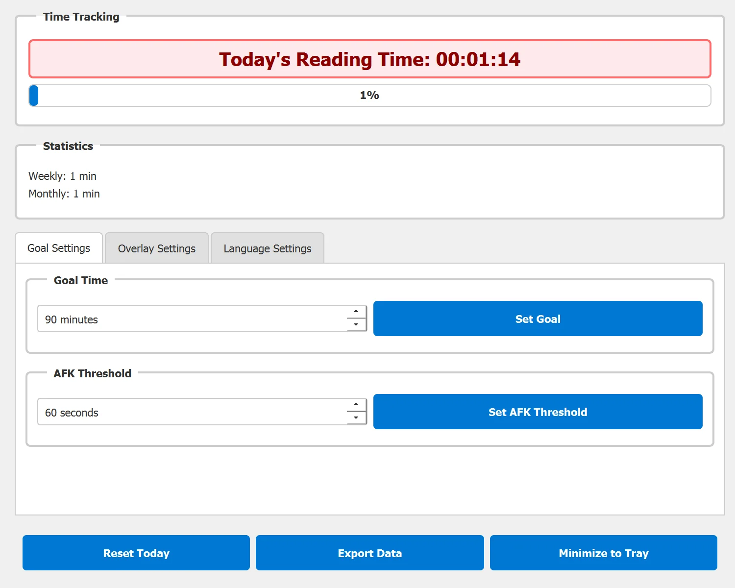Click the Statistics group title

point(68,146)
